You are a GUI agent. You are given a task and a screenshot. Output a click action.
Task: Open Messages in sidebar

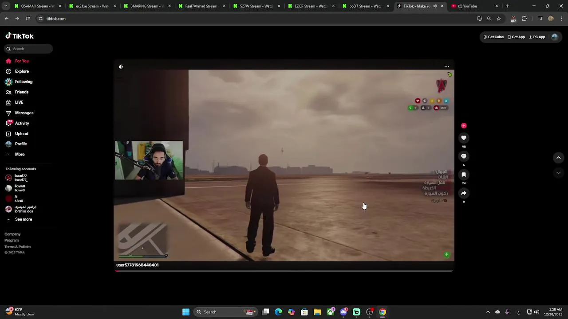coord(20,113)
